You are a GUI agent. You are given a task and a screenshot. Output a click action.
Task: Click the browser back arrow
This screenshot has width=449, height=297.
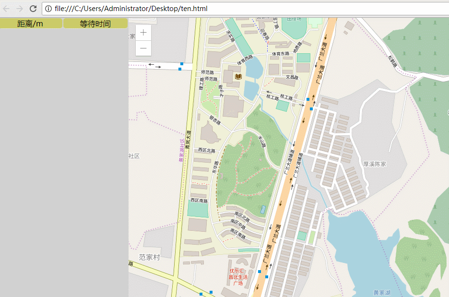7,9
